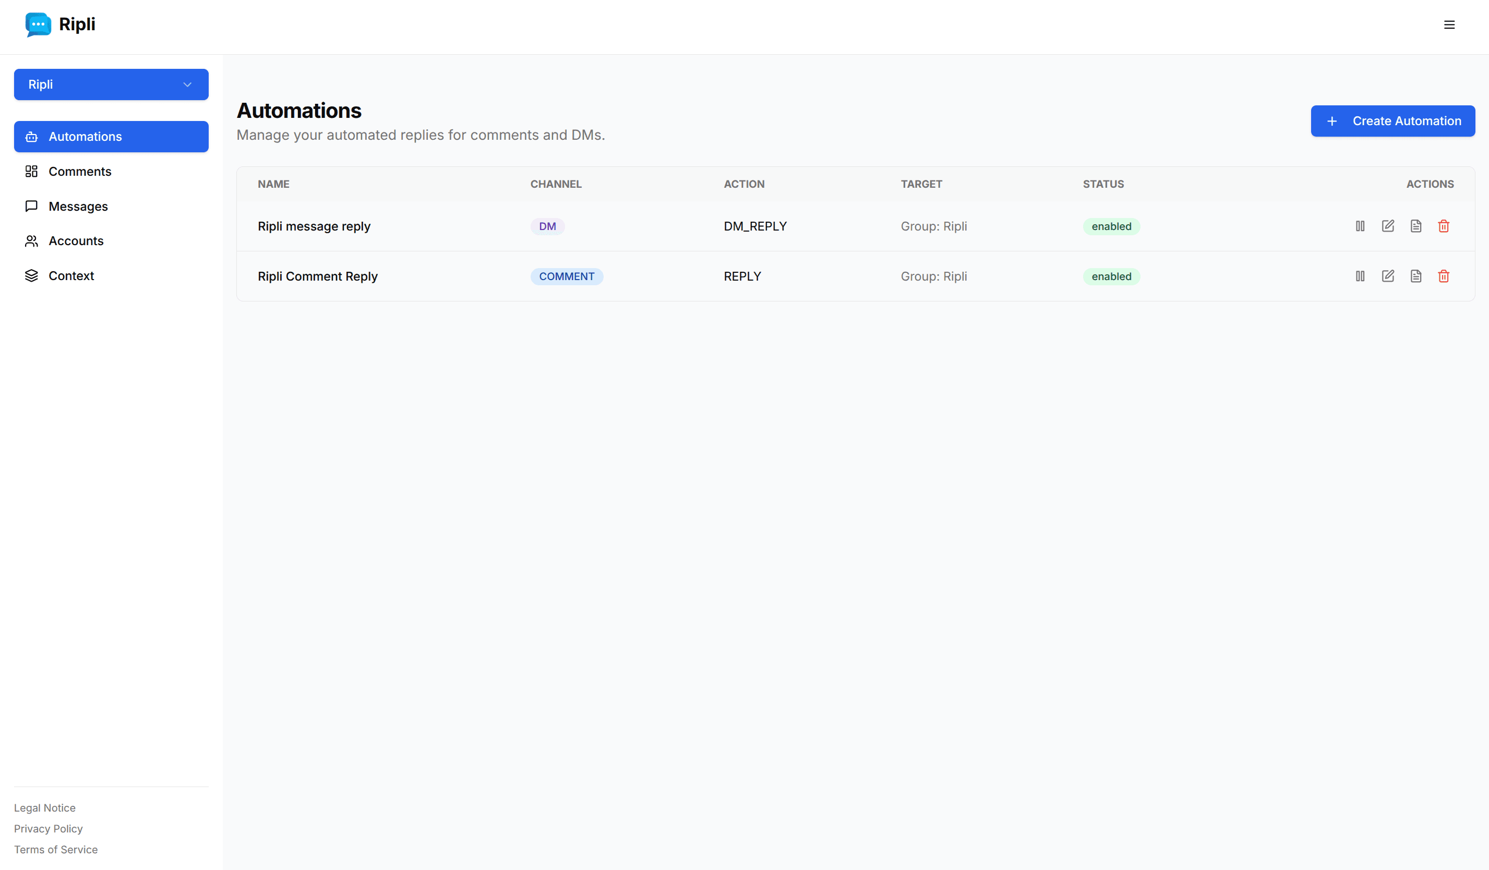
Task: Open the Accounts sidebar section
Action: [76, 240]
